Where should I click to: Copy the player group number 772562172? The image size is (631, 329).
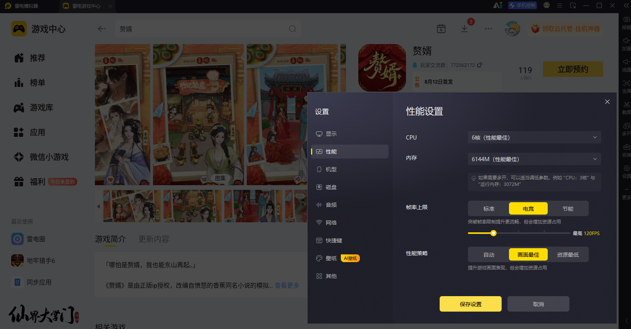(480, 65)
